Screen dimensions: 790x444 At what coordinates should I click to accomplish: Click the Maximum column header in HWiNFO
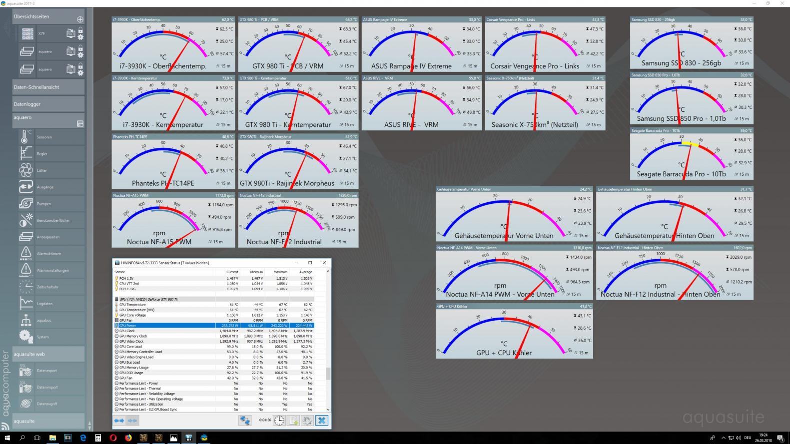(x=277, y=272)
